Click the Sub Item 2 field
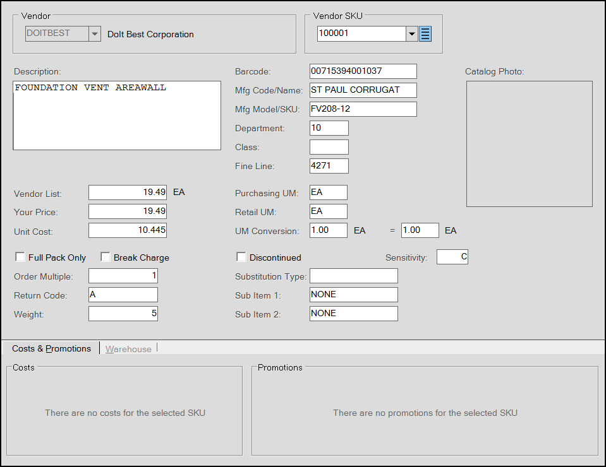Viewport: 606px width, 467px height. coord(354,314)
